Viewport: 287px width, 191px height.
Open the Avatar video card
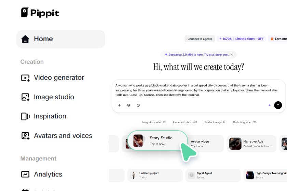(x=205, y=144)
